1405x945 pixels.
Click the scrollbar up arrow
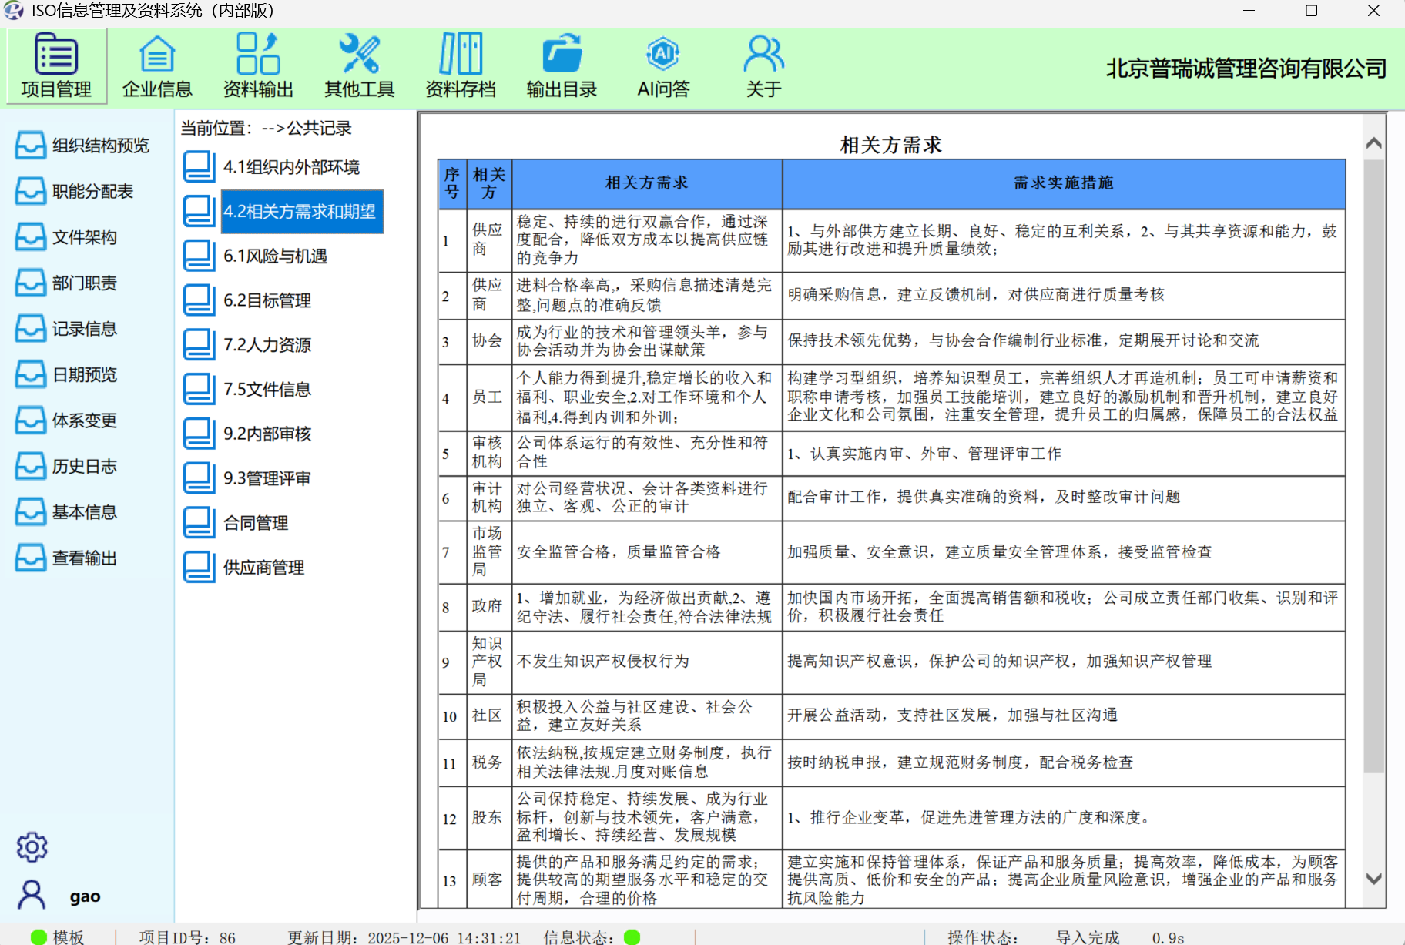pyautogui.click(x=1373, y=144)
